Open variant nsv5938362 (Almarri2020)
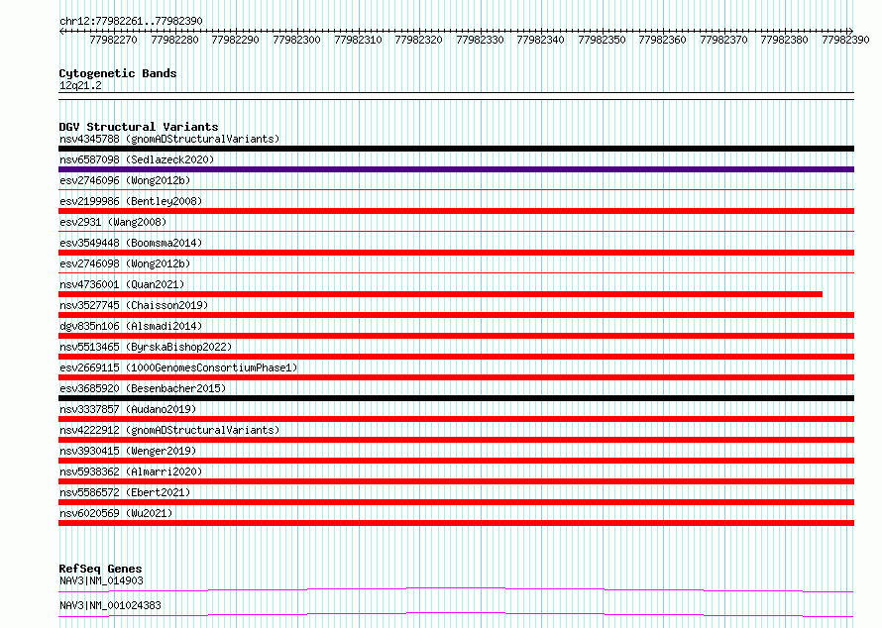The height and width of the screenshot is (628, 882). coord(131,471)
